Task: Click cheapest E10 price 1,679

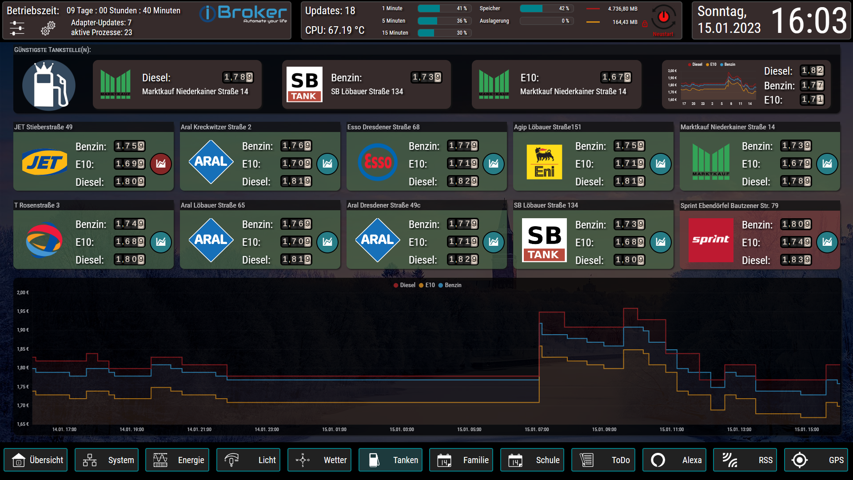Action: [x=616, y=77]
